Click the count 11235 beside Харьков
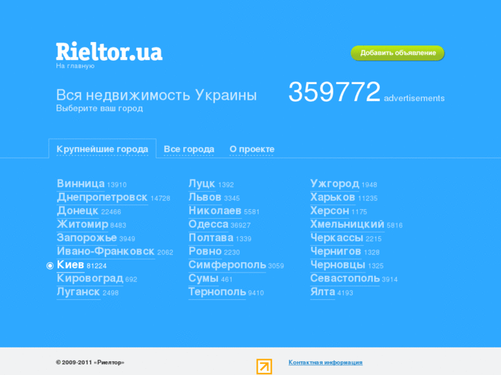 click(367, 199)
